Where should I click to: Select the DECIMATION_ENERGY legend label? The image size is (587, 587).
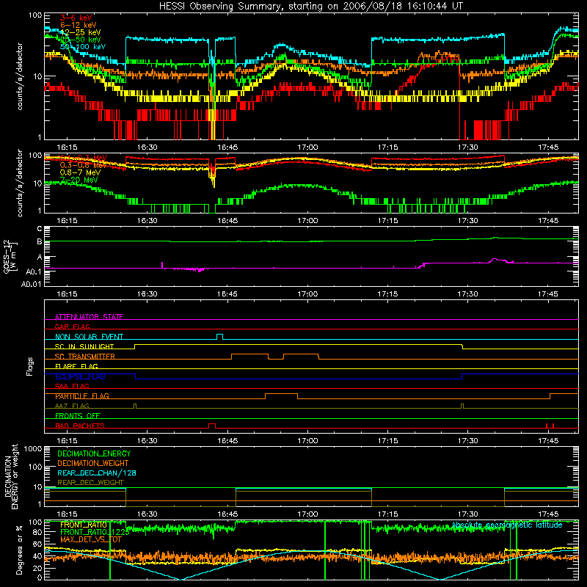(94, 453)
